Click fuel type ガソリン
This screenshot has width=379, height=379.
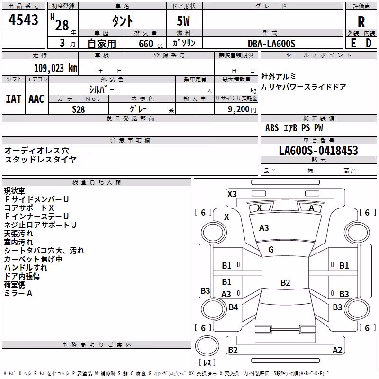(184, 43)
